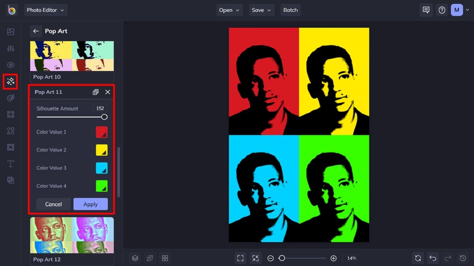474x266 pixels.
Task: Close the Pop Art 11 settings
Action: pyautogui.click(x=107, y=92)
